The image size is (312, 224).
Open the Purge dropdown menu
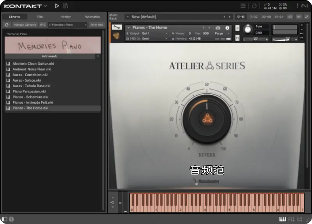tap(222, 33)
